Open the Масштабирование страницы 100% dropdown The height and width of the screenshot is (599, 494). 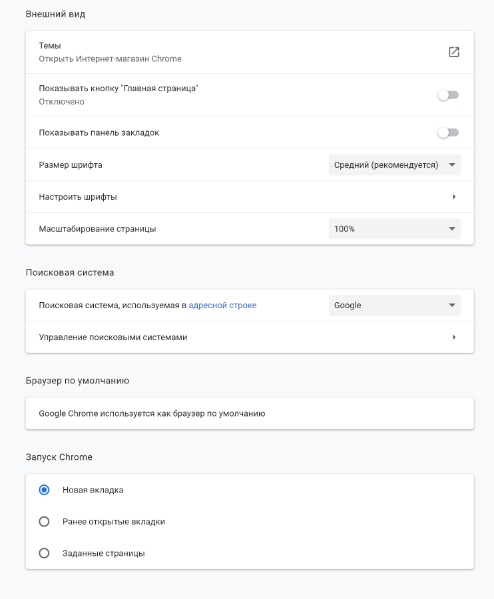394,229
